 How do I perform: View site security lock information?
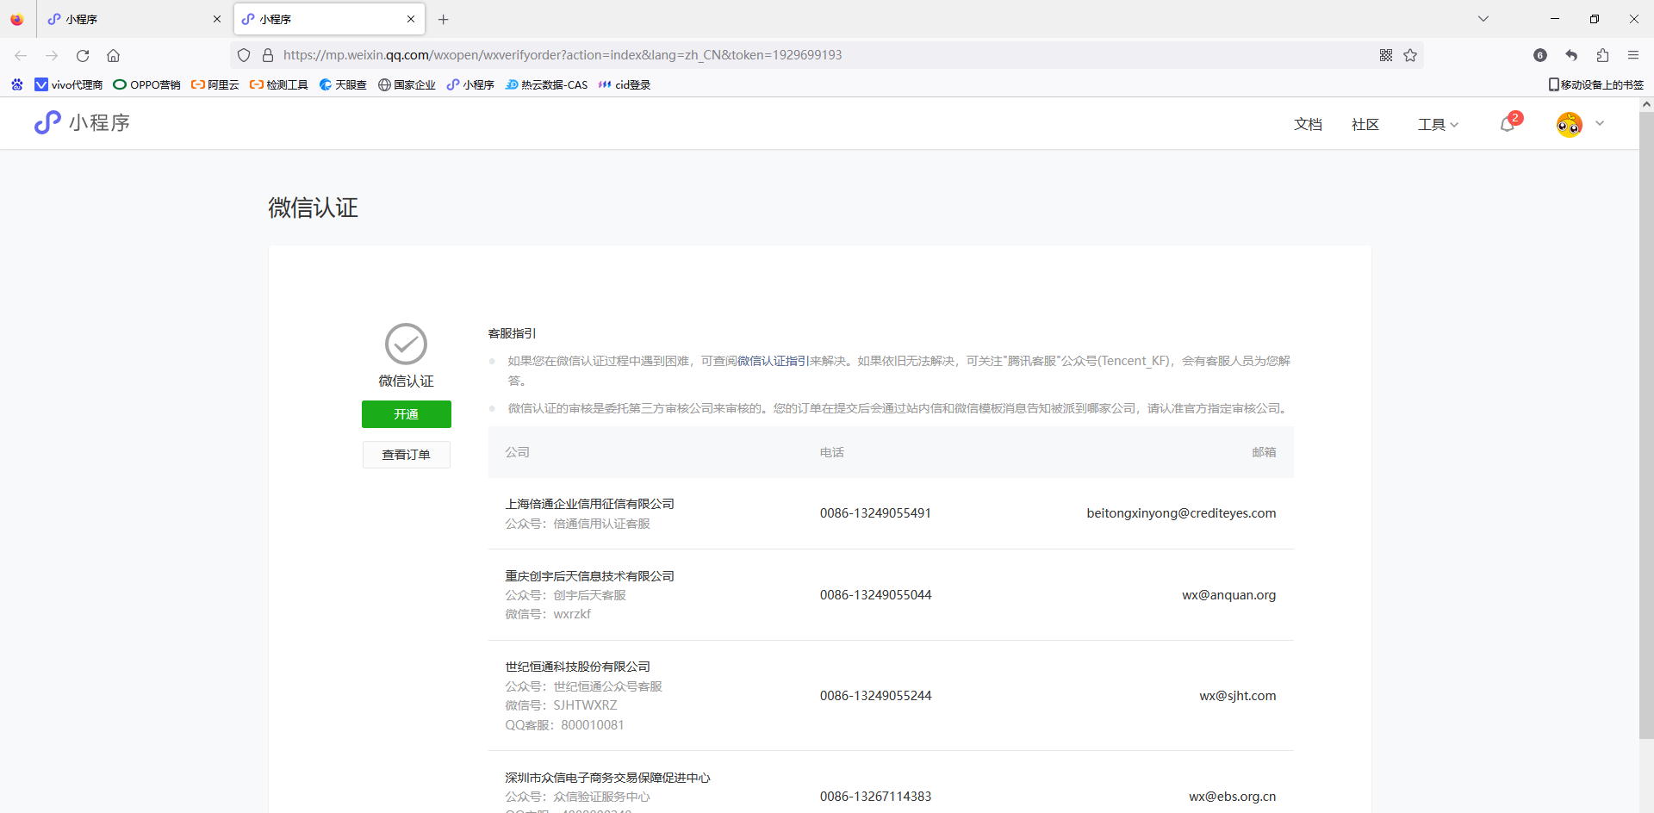(x=268, y=55)
